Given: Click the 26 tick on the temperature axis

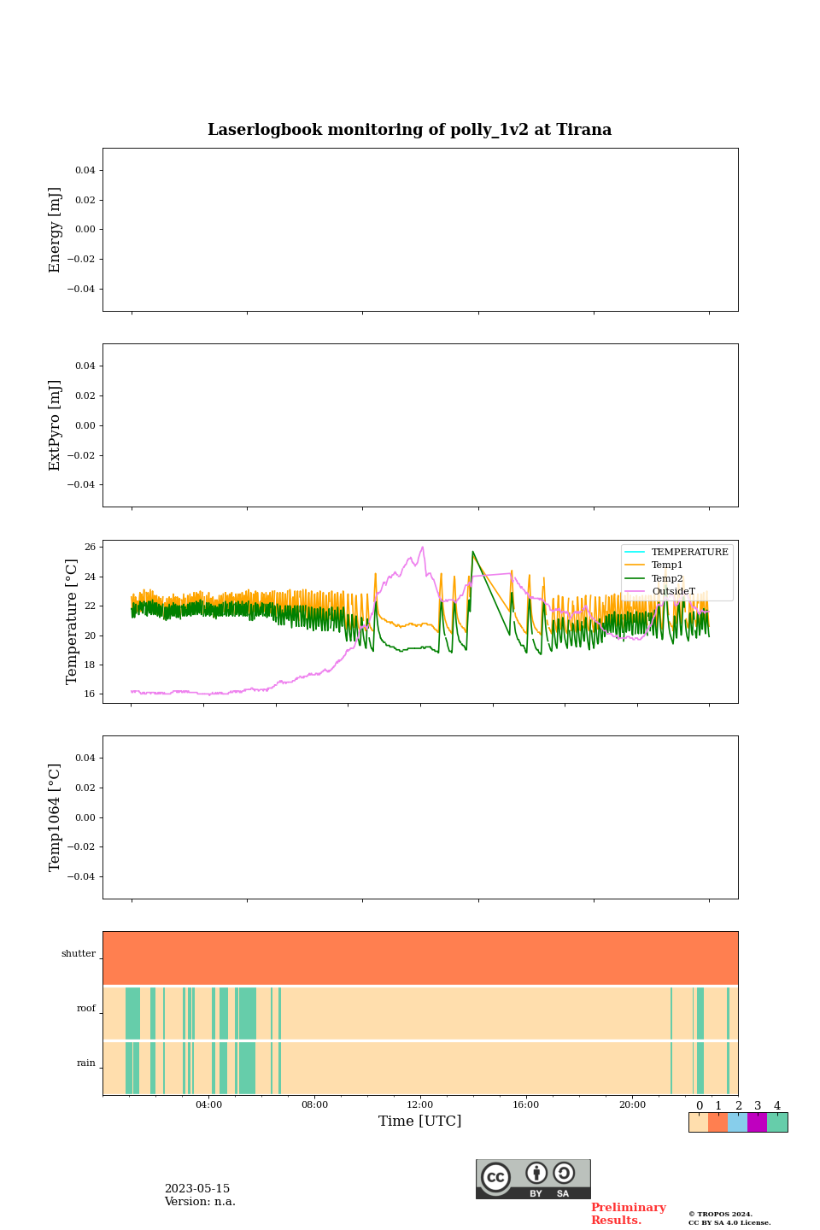Looking at the screenshot, I should pyautogui.click(x=90, y=548).
